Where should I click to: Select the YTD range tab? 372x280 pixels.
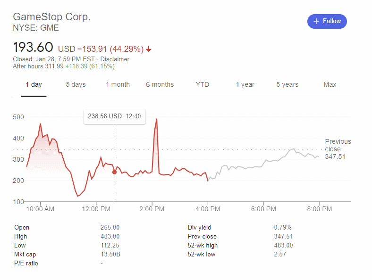(202, 85)
